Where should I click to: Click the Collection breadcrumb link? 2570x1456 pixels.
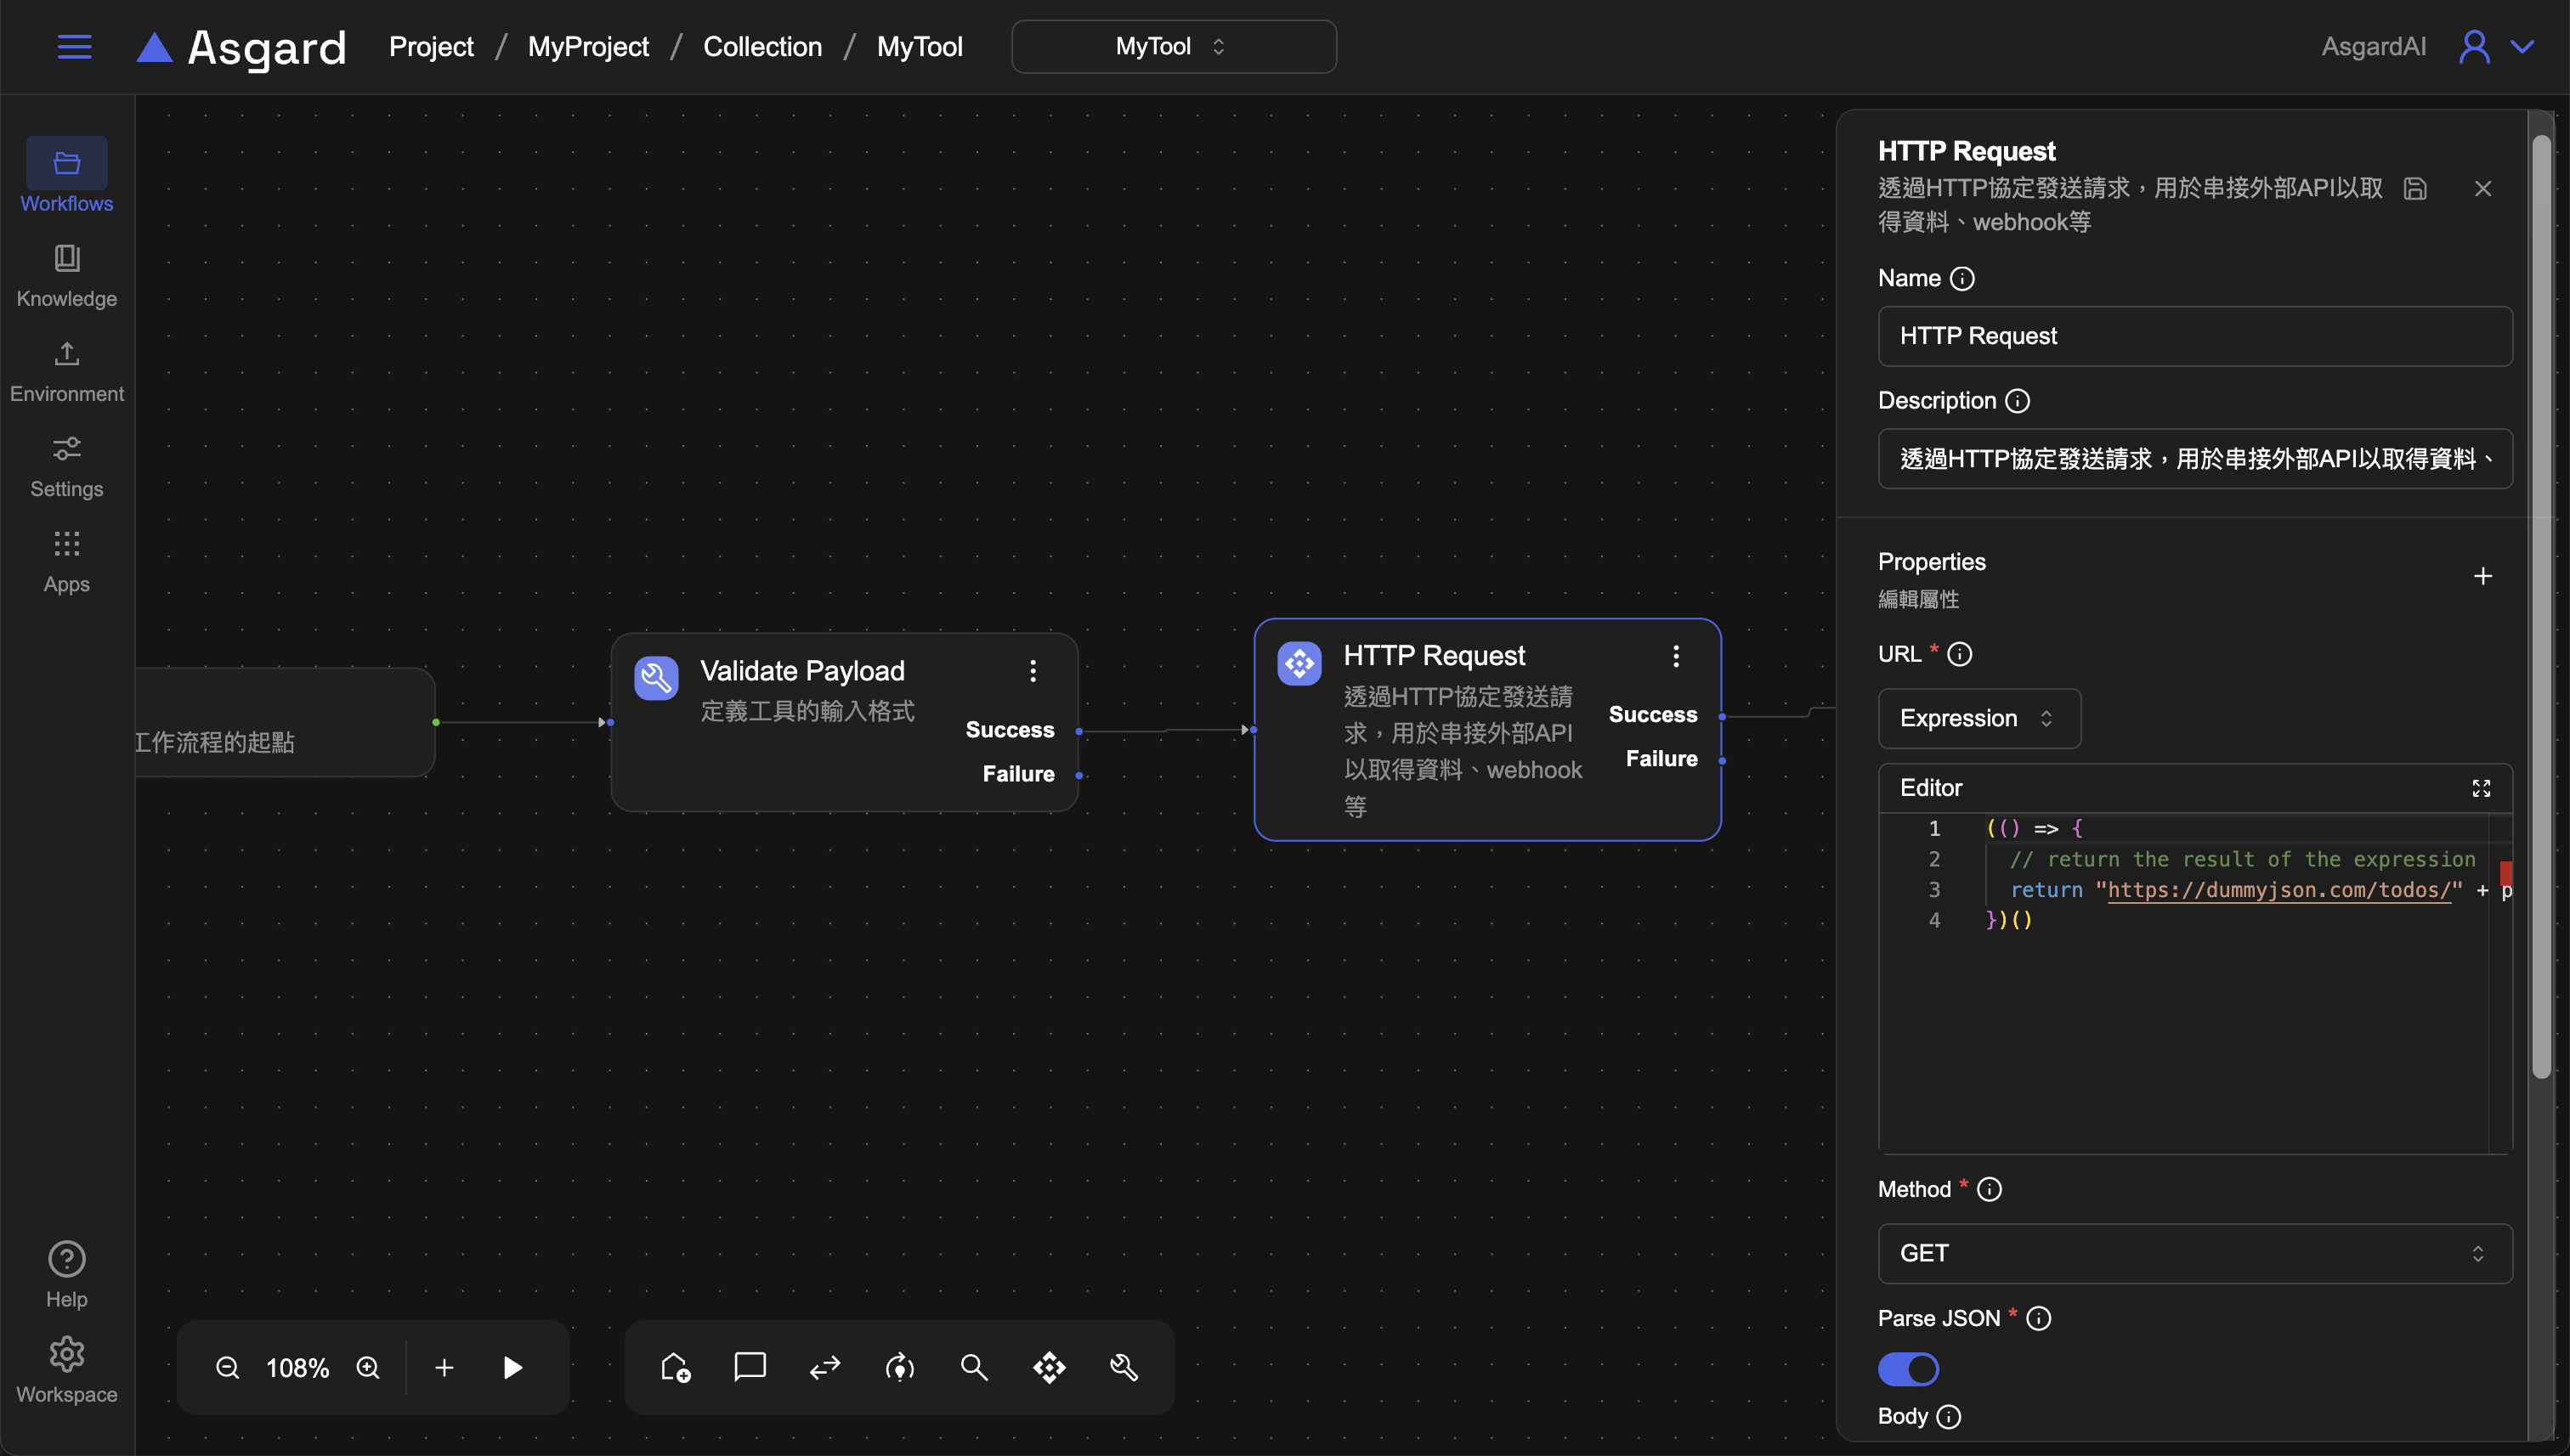point(762,47)
